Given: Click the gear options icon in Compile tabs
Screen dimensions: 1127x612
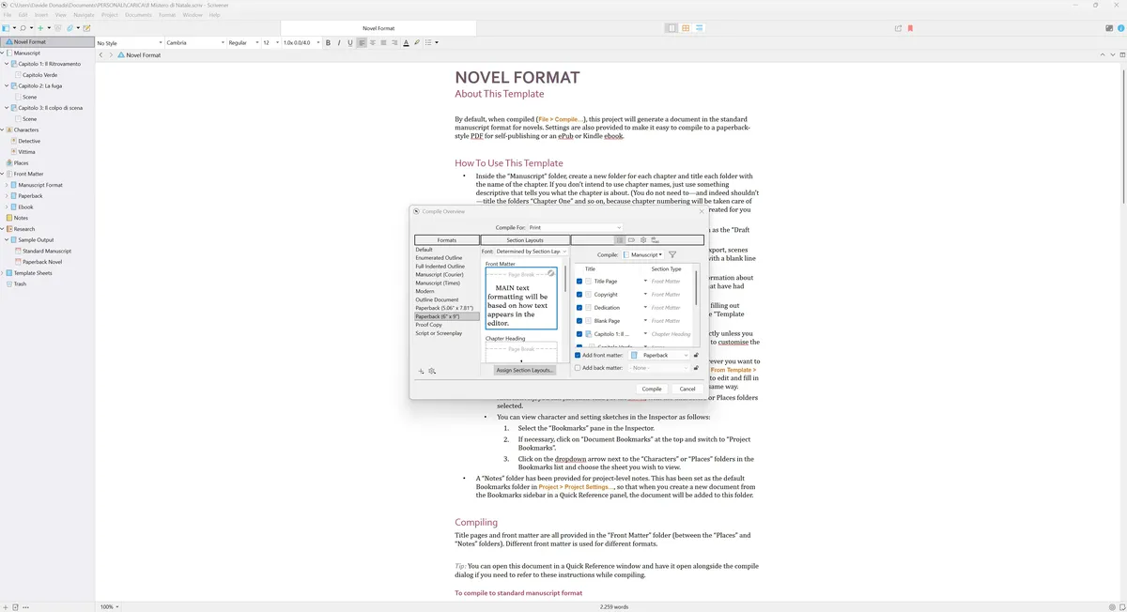Looking at the screenshot, I should (x=643, y=240).
